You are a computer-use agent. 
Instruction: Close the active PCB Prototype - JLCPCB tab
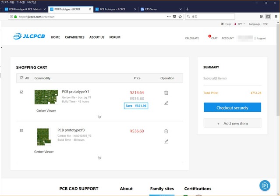coord(90,9)
